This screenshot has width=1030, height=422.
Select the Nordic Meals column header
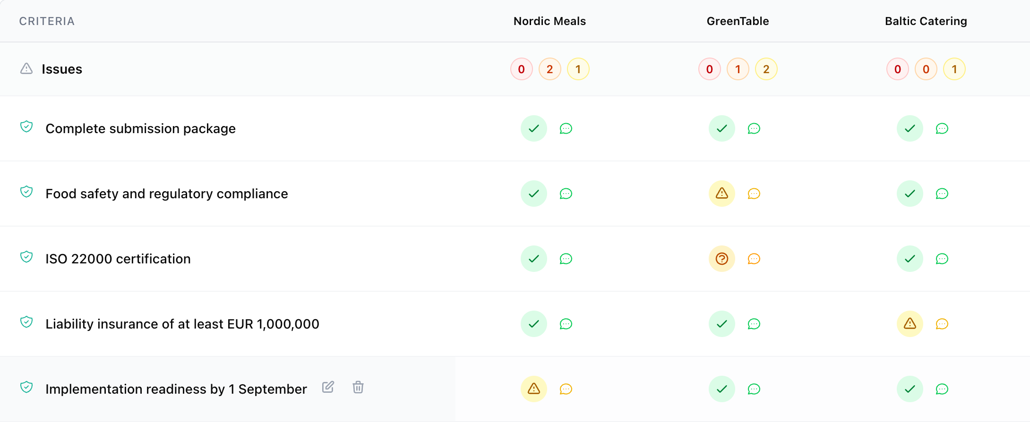549,21
